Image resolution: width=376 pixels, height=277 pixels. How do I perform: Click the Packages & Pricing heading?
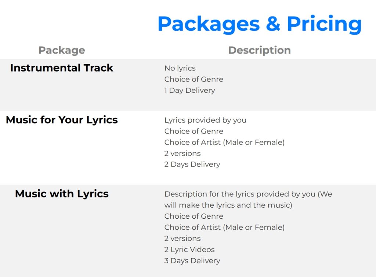tap(260, 24)
